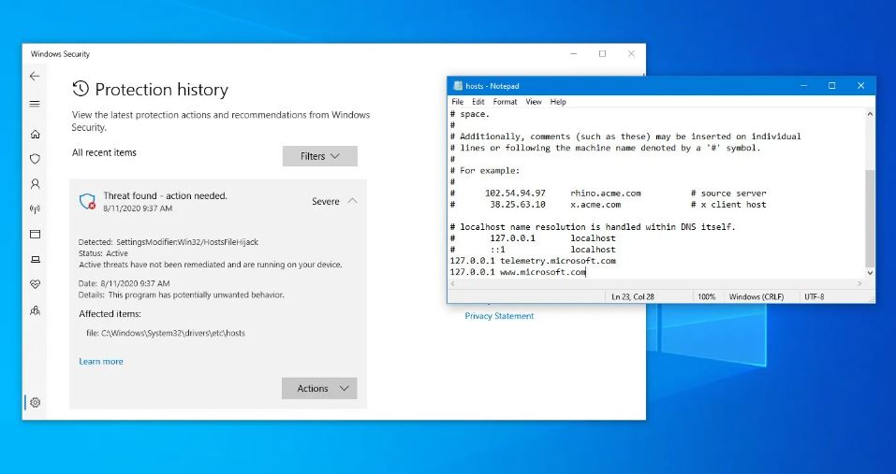Open Settings gear in Windows Security
Viewport: 896px width, 474px height.
(x=35, y=402)
